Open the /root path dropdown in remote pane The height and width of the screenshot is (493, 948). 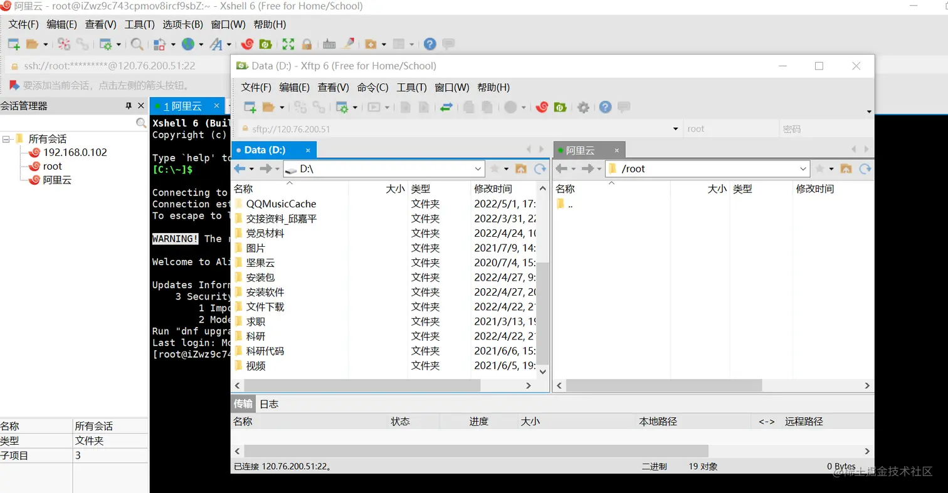click(803, 168)
